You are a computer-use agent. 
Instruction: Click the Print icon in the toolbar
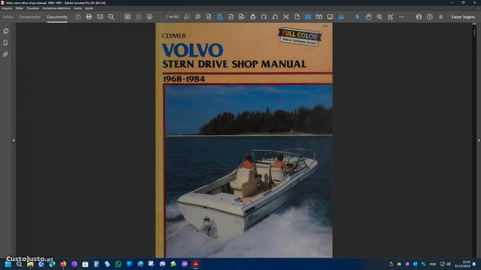click(89, 17)
